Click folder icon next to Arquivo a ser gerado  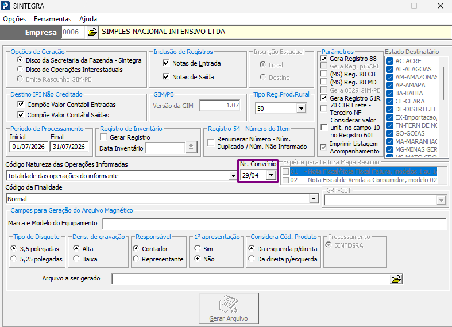[396, 279]
